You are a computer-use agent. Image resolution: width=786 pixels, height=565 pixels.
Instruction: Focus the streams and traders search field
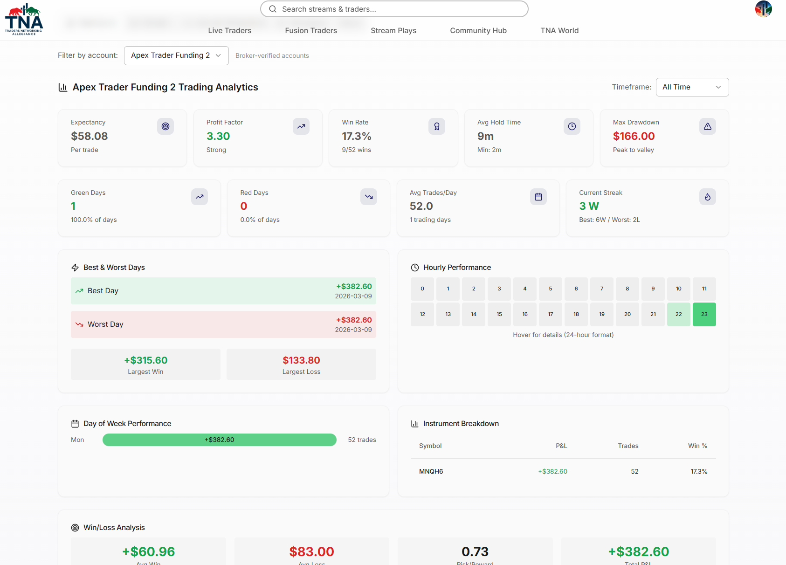click(394, 9)
